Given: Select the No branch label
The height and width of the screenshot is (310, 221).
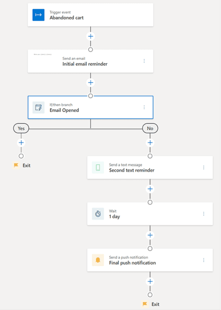Looking at the screenshot, I should click(150, 128).
